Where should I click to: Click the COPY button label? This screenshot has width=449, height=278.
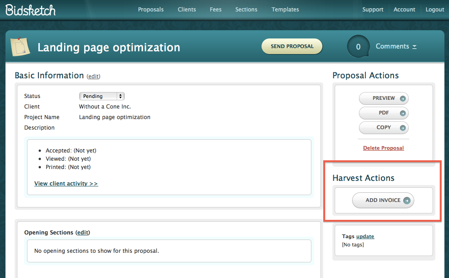tap(384, 127)
